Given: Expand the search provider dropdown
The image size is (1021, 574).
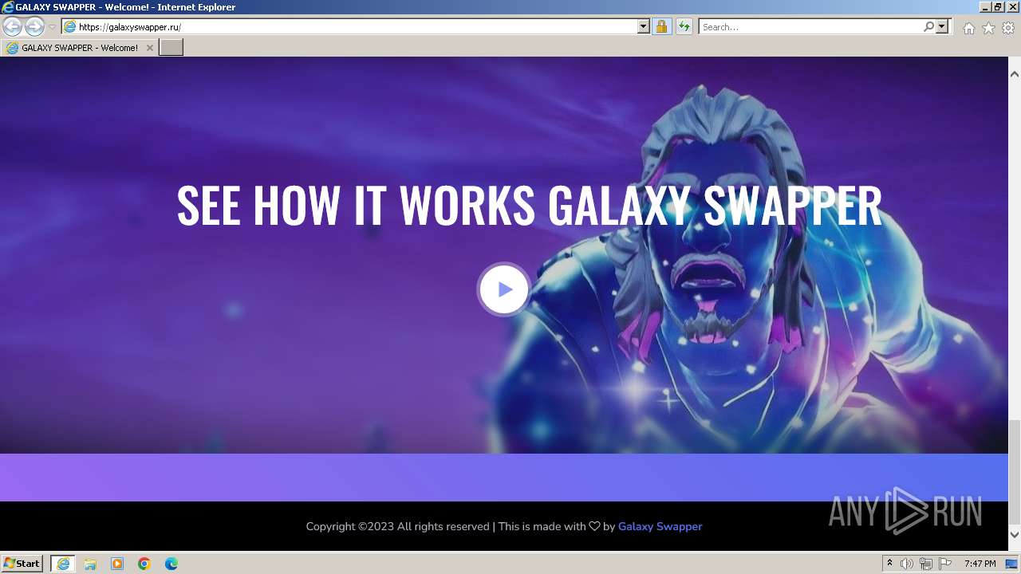Looking at the screenshot, I should [942, 27].
